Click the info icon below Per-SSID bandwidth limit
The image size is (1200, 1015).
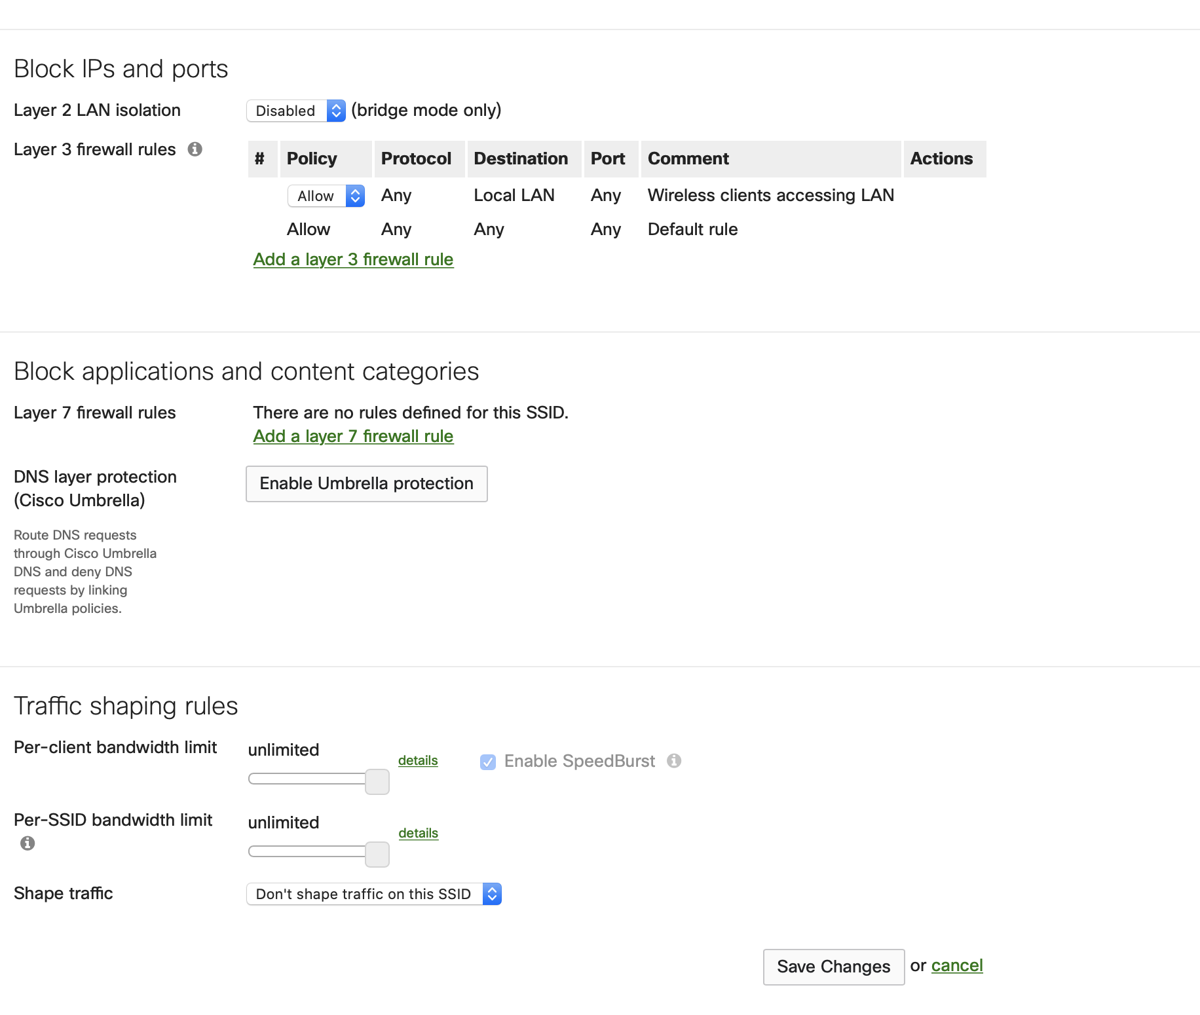pyautogui.click(x=27, y=843)
